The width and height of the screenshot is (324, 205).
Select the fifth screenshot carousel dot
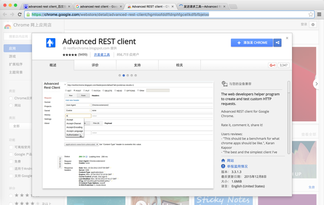(136, 76)
